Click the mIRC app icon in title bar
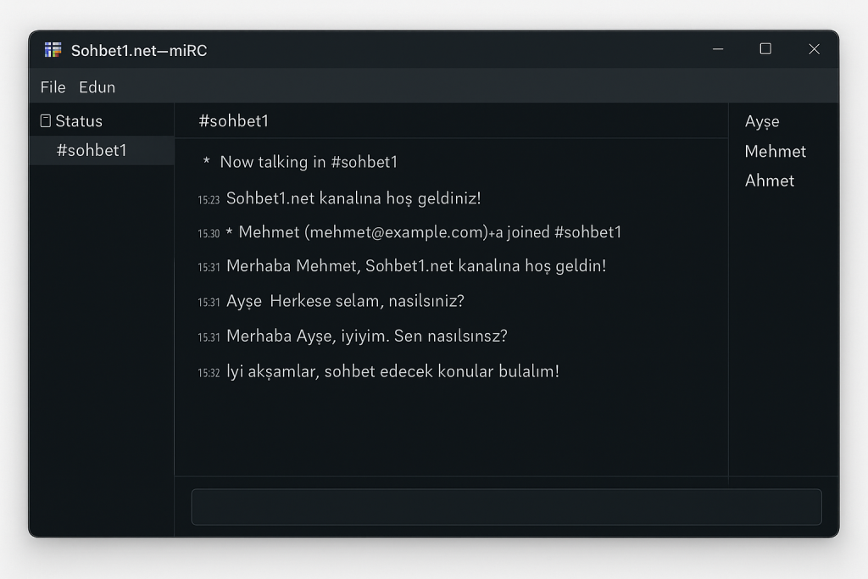Screen dimensions: 868x579 (x=53, y=50)
